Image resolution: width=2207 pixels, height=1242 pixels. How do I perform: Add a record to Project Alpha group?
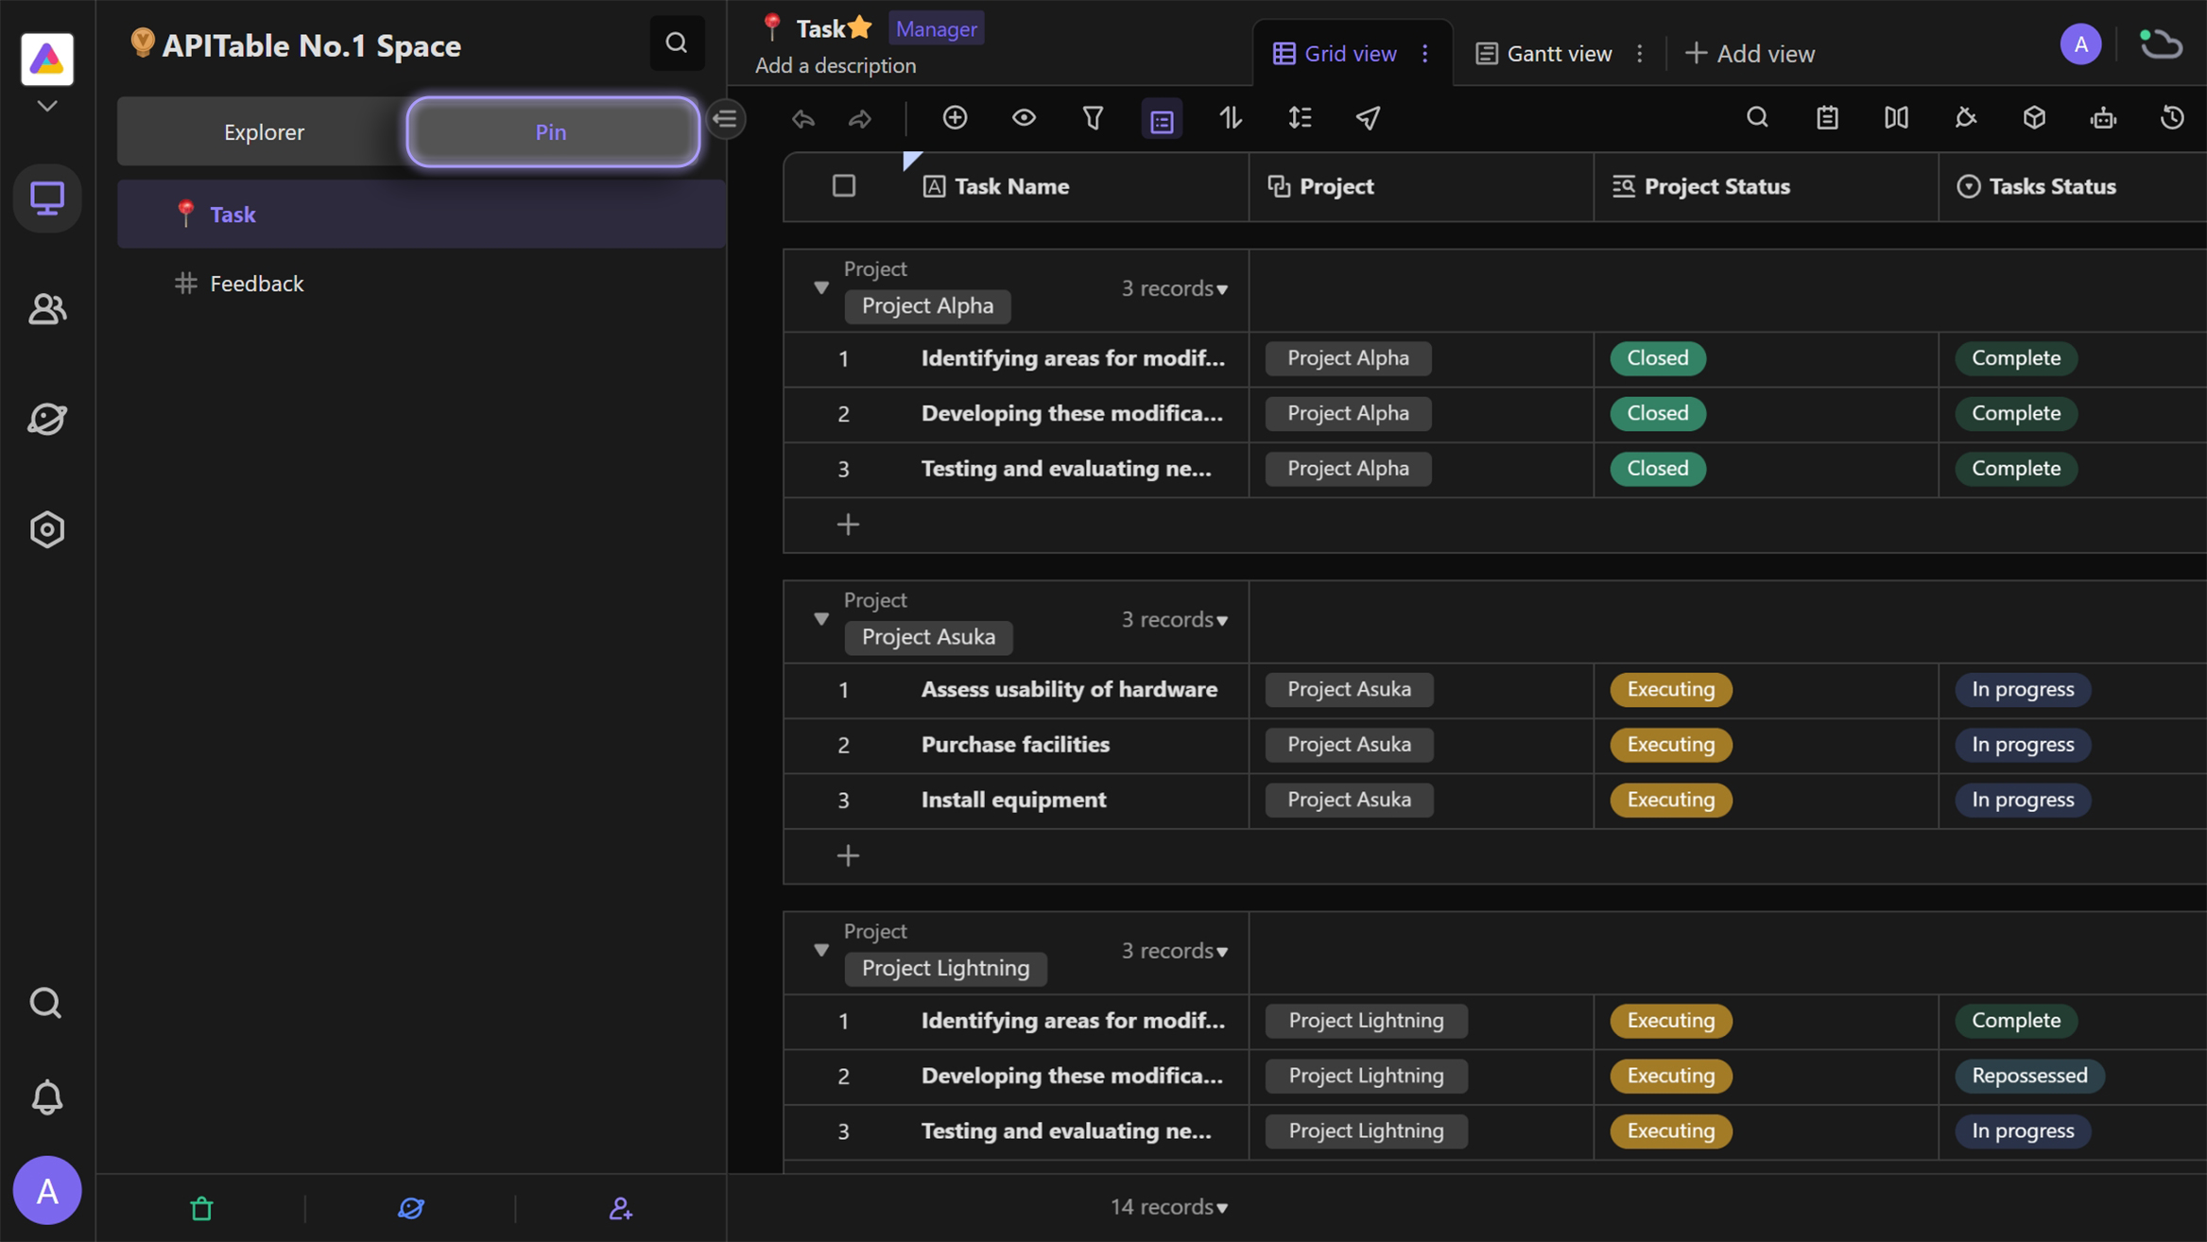(x=848, y=525)
